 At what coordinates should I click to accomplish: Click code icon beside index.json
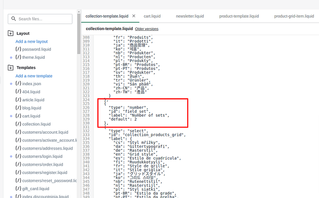tap(18, 83)
